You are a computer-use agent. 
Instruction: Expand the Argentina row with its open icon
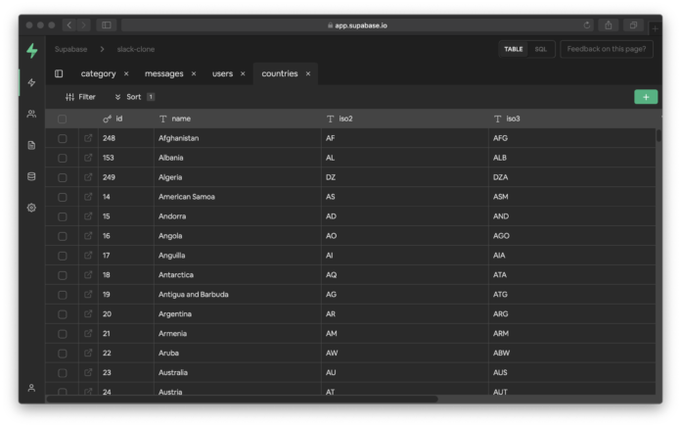pyautogui.click(x=88, y=314)
